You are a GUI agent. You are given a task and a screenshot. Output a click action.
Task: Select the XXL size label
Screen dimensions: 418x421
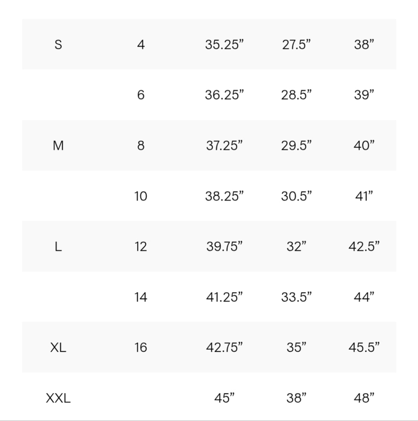pyautogui.click(x=58, y=398)
